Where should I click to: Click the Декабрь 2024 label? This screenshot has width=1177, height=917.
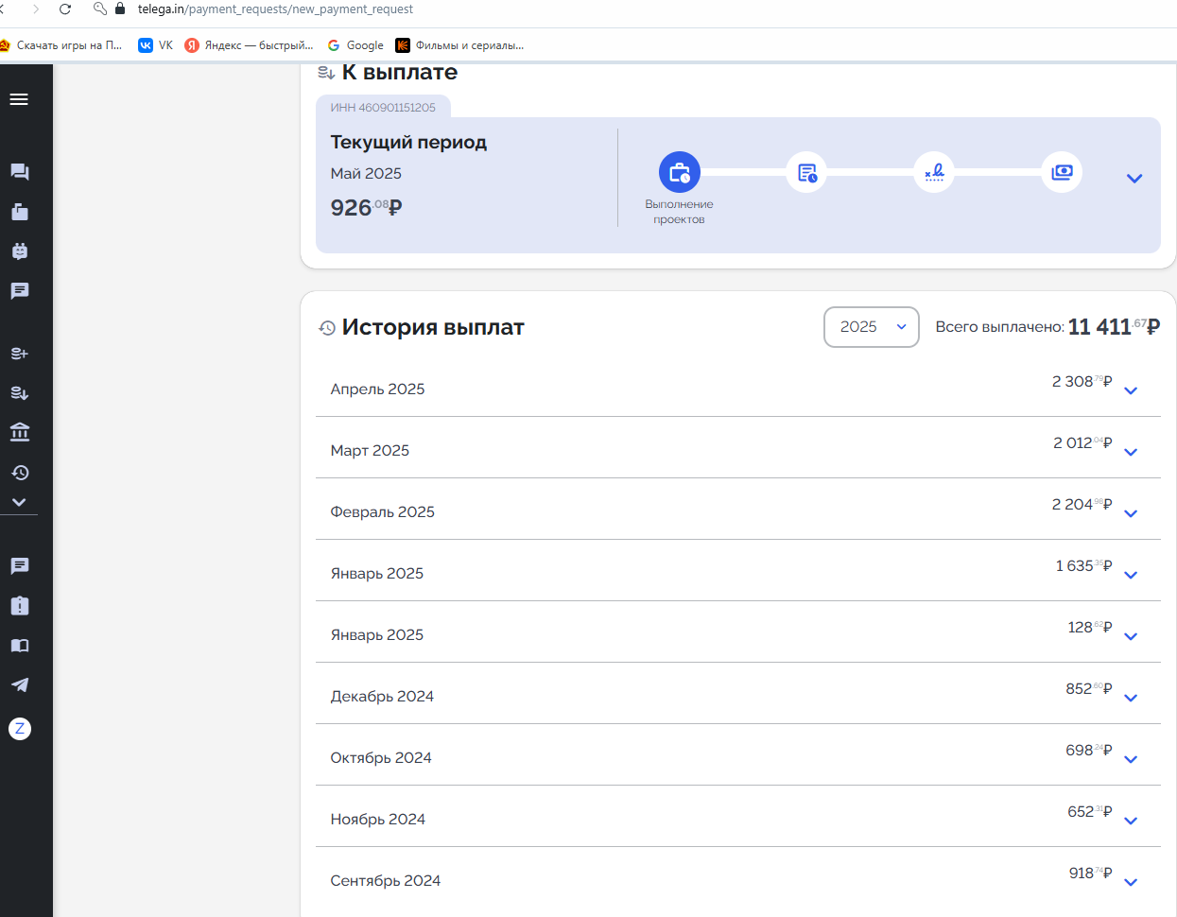(x=382, y=697)
